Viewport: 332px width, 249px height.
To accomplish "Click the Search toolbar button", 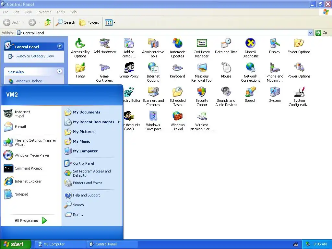I will click(65, 22).
